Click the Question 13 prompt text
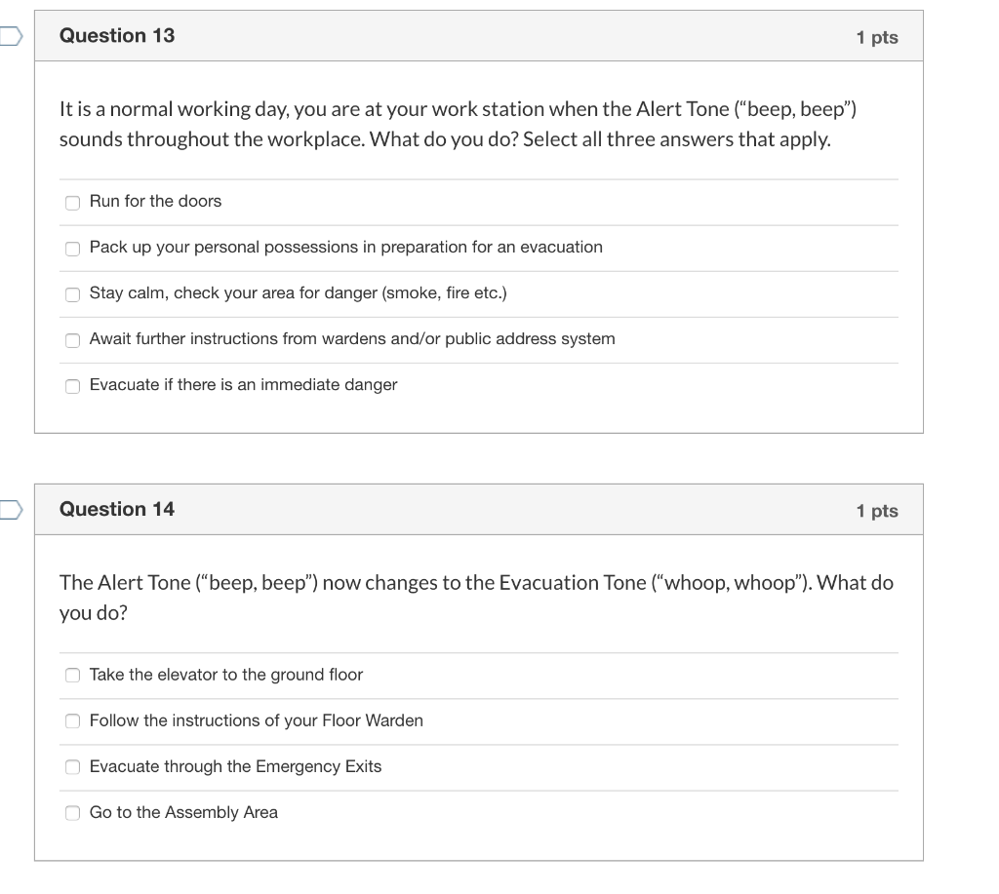Viewport: 999px width, 894px height. tap(457, 124)
